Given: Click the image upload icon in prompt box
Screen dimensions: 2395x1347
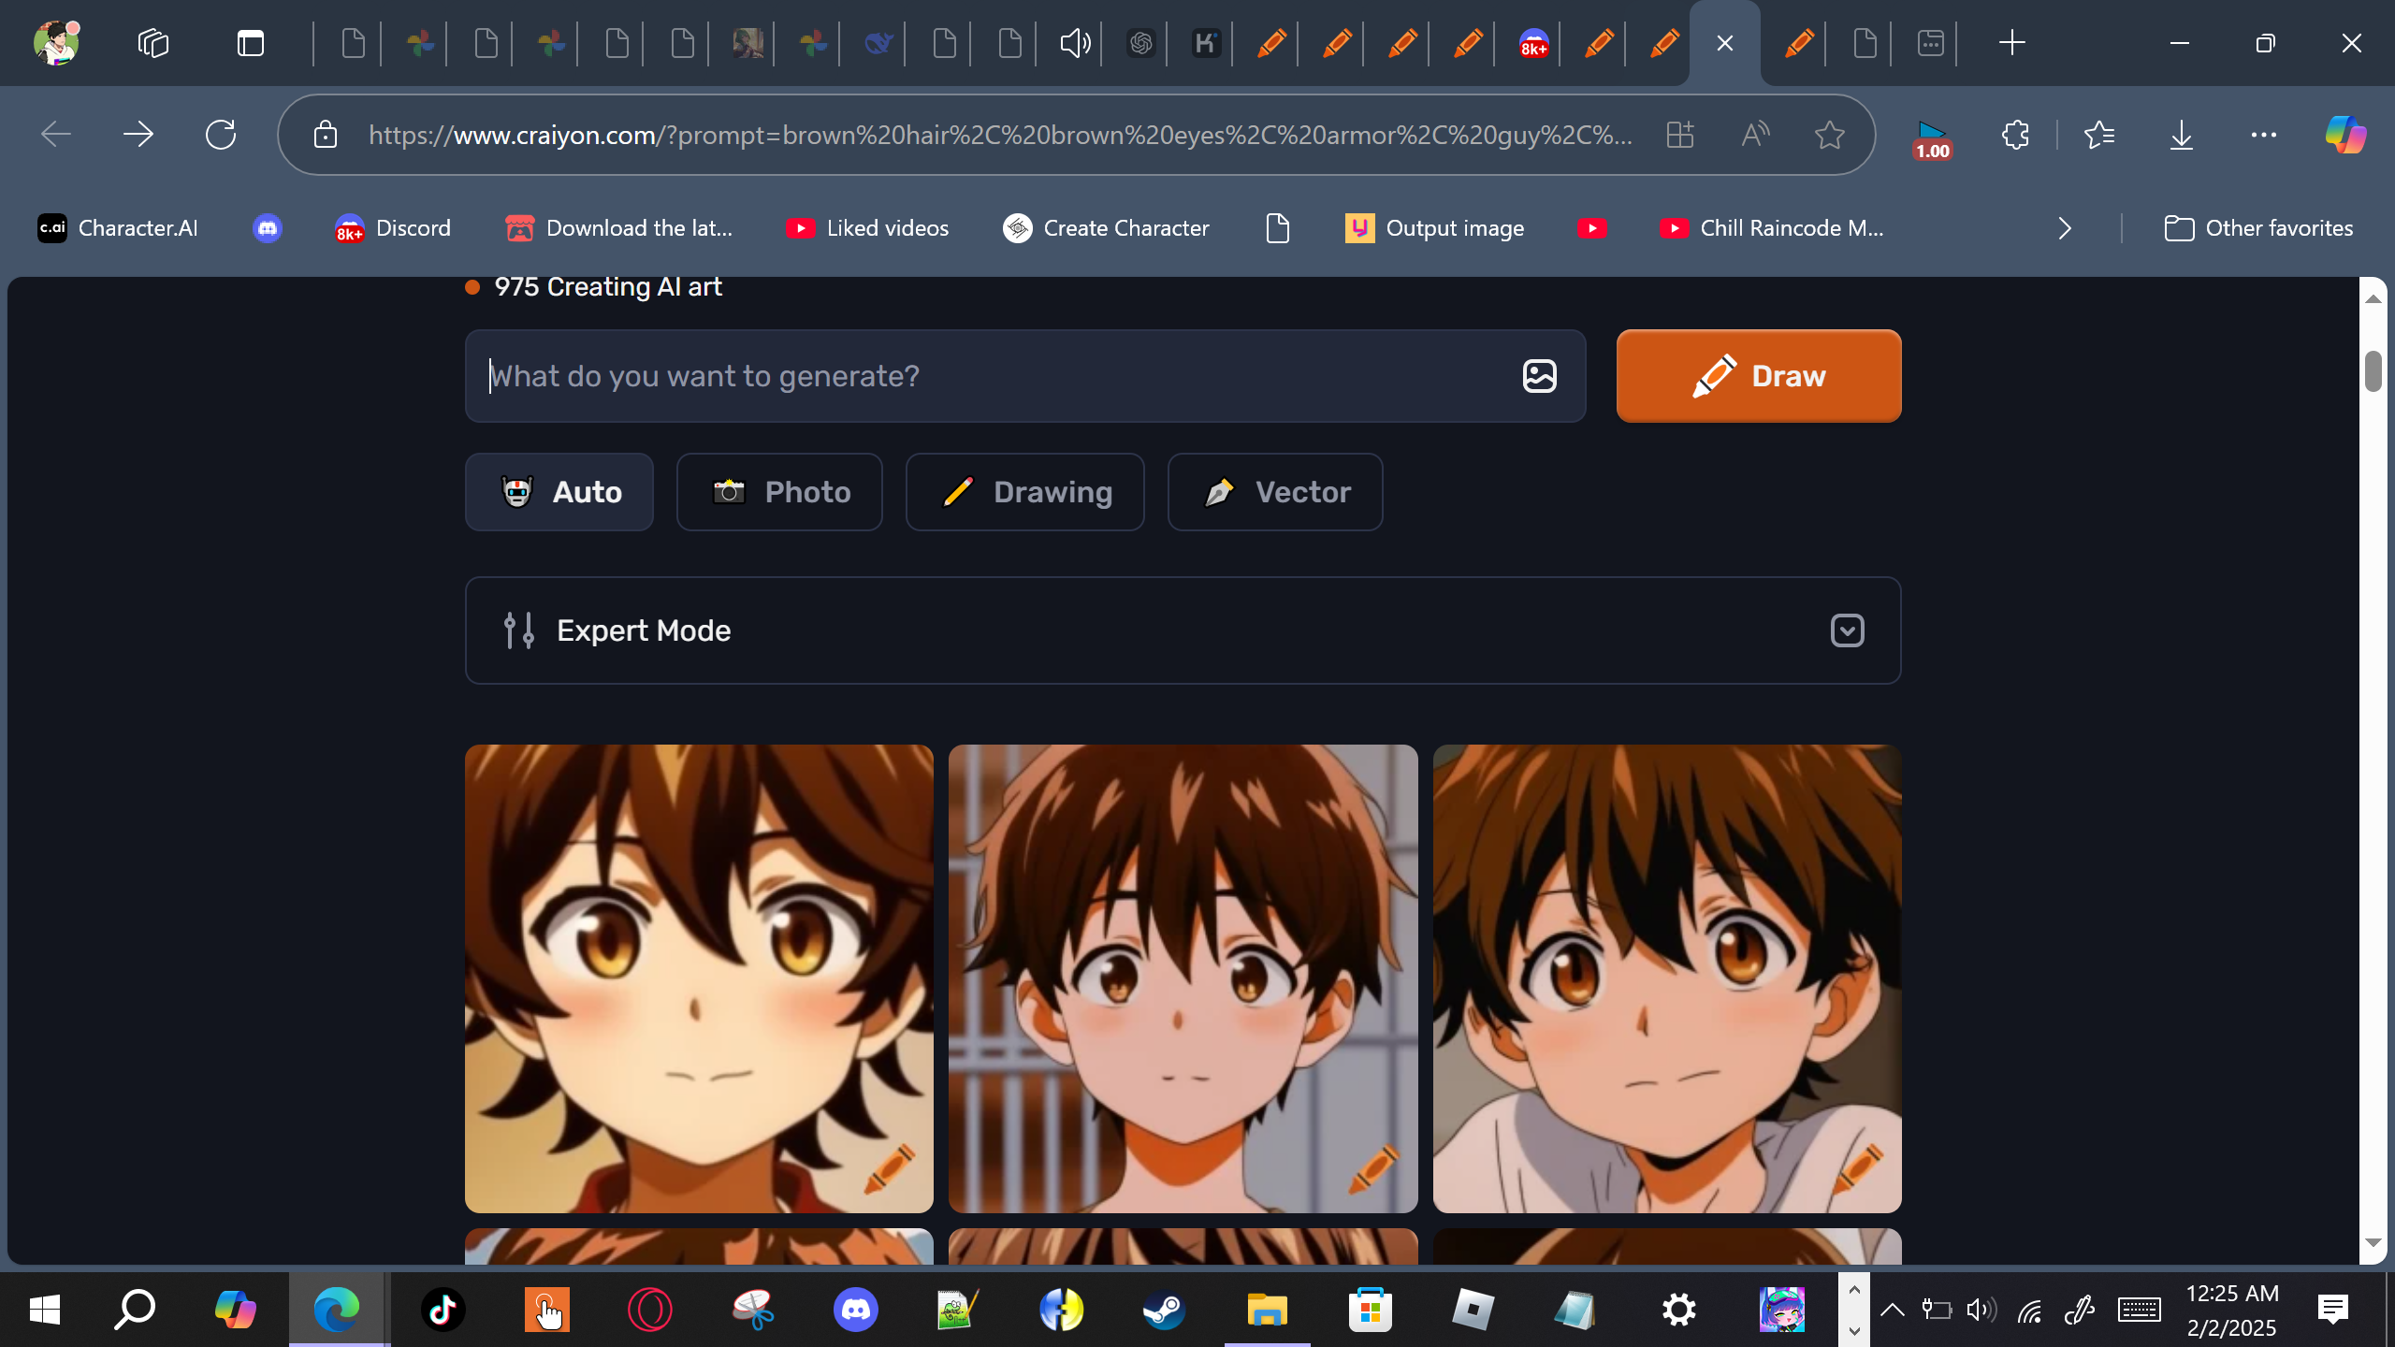Looking at the screenshot, I should pos(1539,376).
